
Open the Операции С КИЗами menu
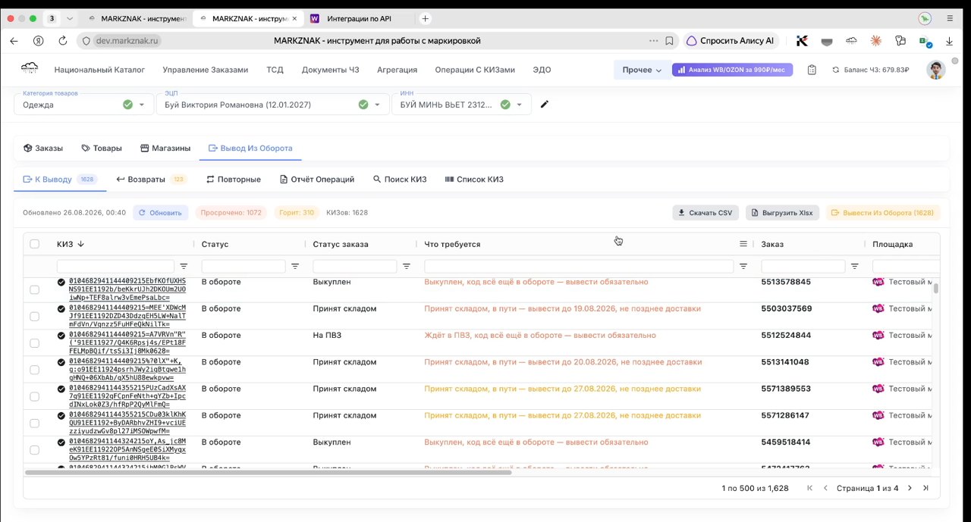[x=475, y=70]
